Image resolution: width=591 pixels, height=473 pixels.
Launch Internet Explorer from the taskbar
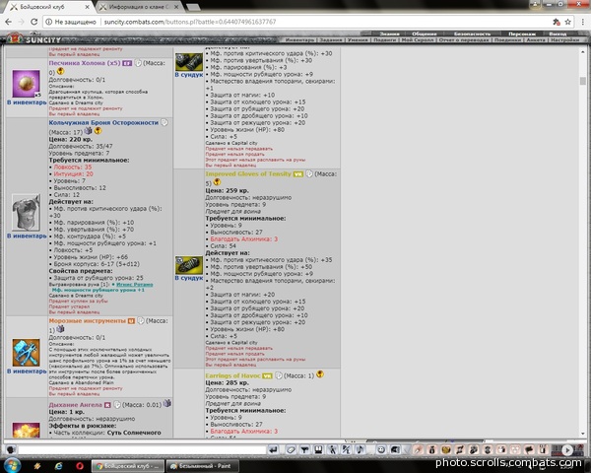coord(58,465)
